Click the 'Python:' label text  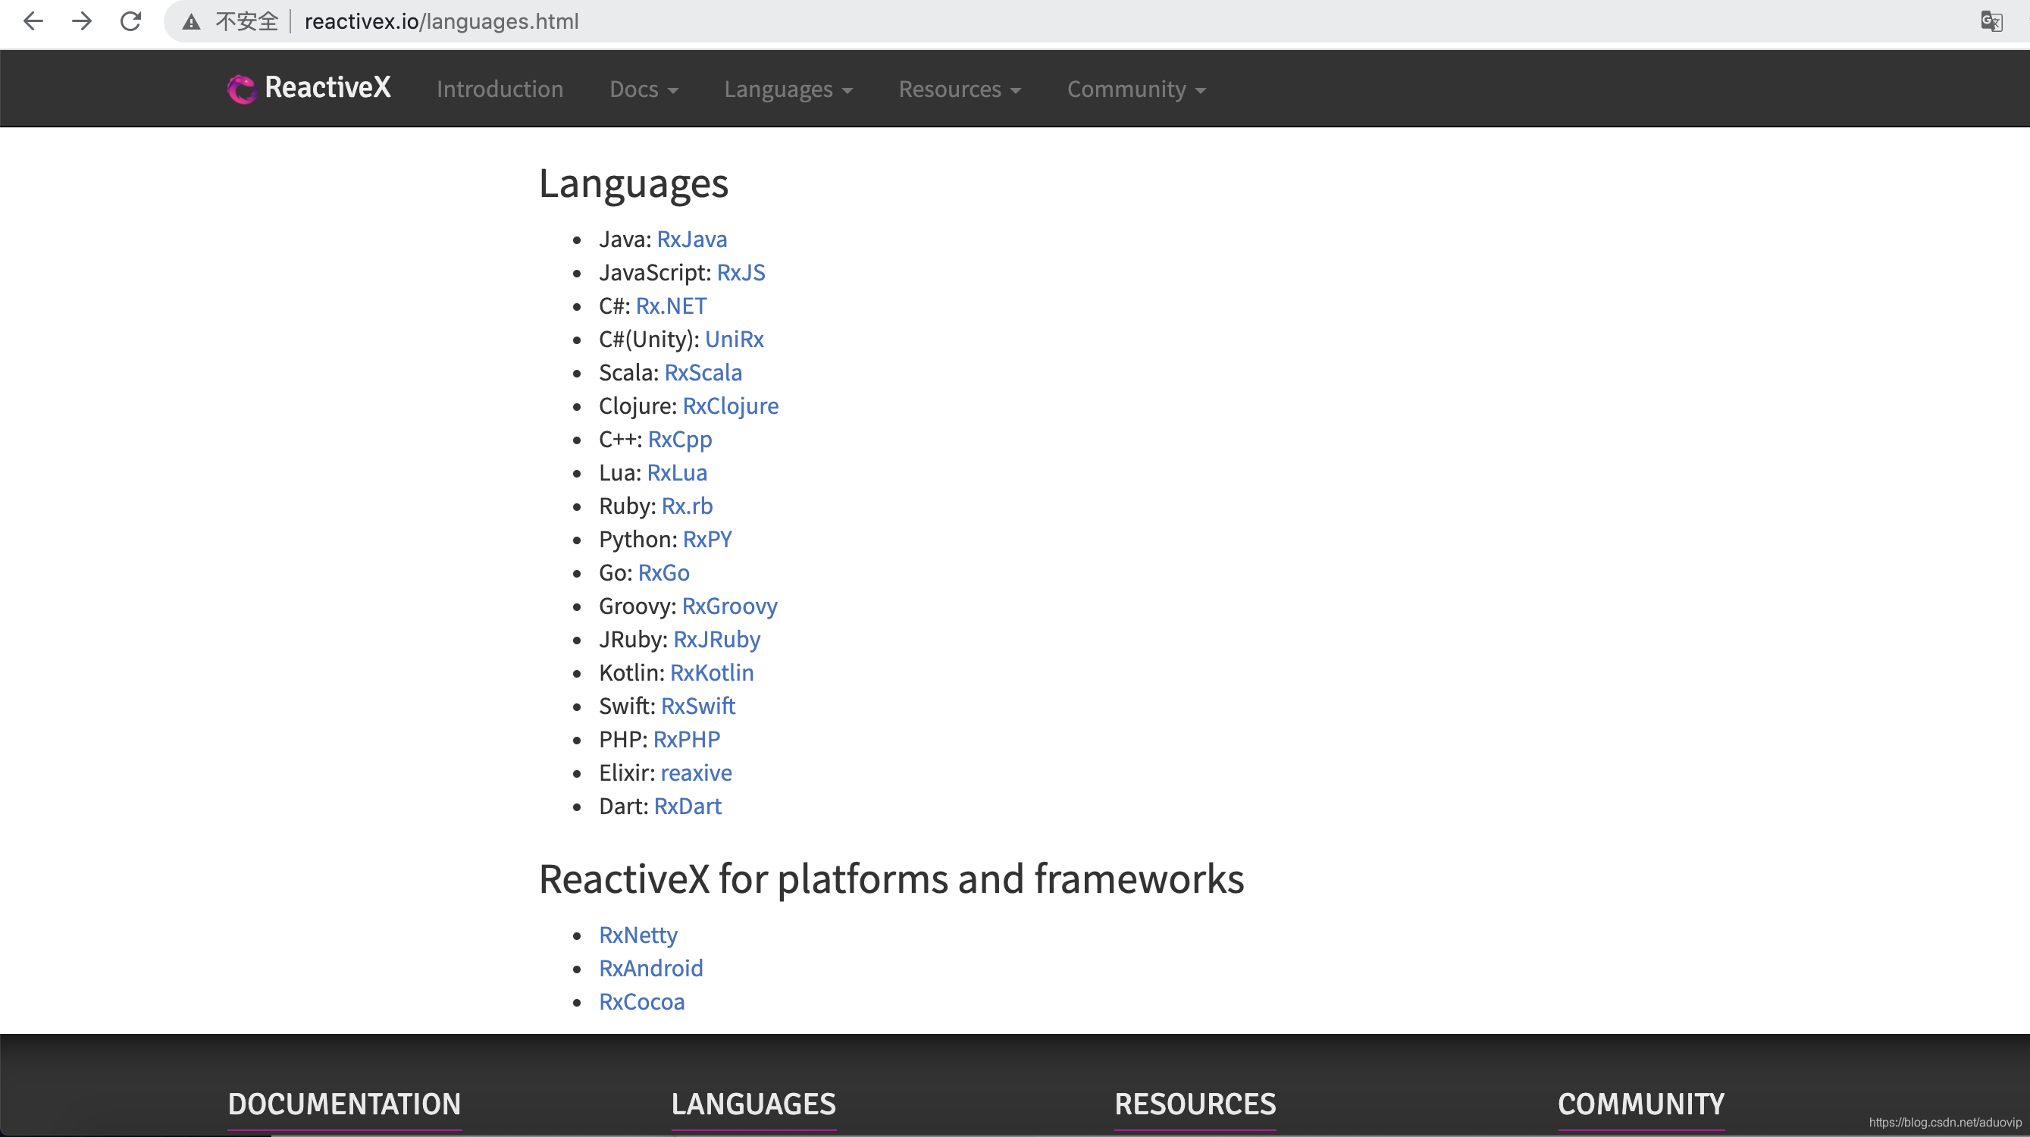[638, 539]
